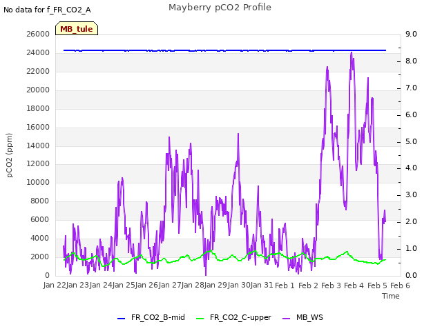The image size is (442, 331).
Task: Click the Feb 6 x-axis tick label
Action: (400, 285)
